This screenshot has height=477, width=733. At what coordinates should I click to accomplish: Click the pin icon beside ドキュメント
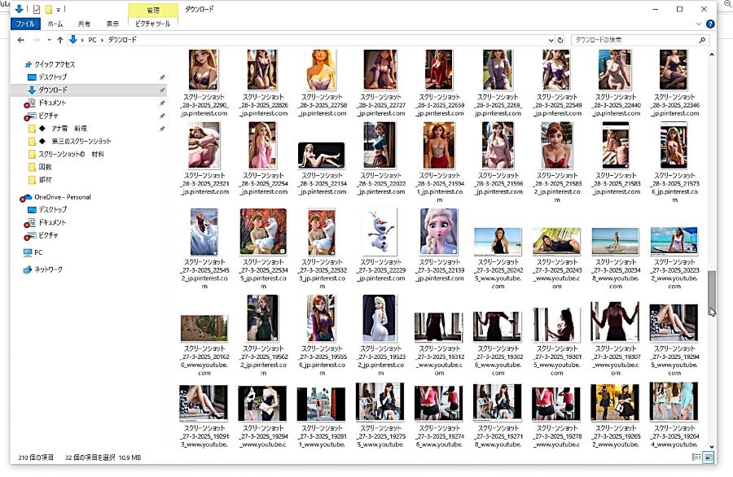[162, 103]
